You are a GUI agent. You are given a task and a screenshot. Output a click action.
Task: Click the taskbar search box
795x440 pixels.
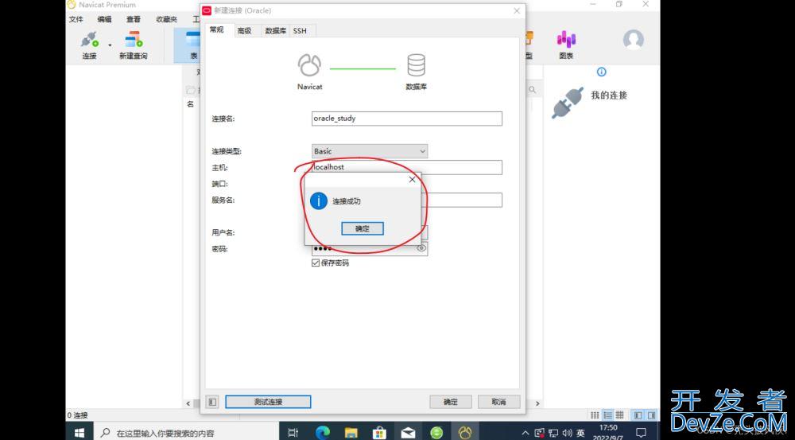pyautogui.click(x=187, y=433)
